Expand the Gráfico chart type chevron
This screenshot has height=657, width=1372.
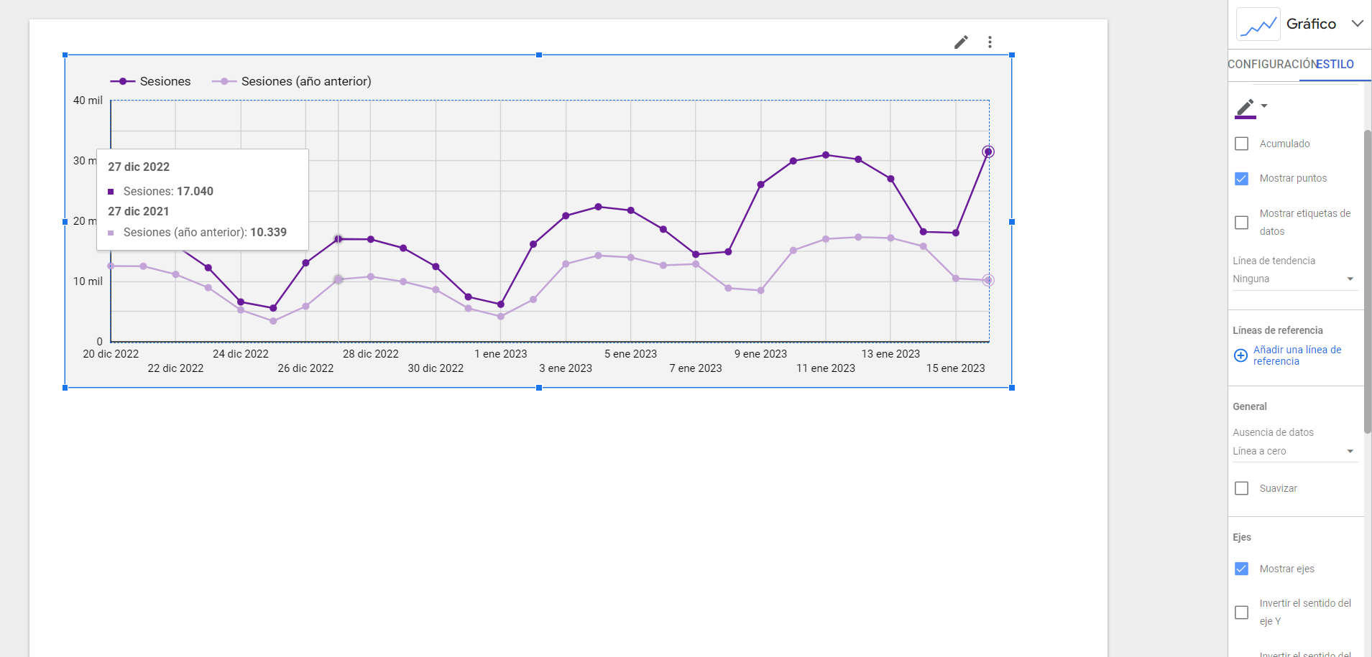(1357, 24)
